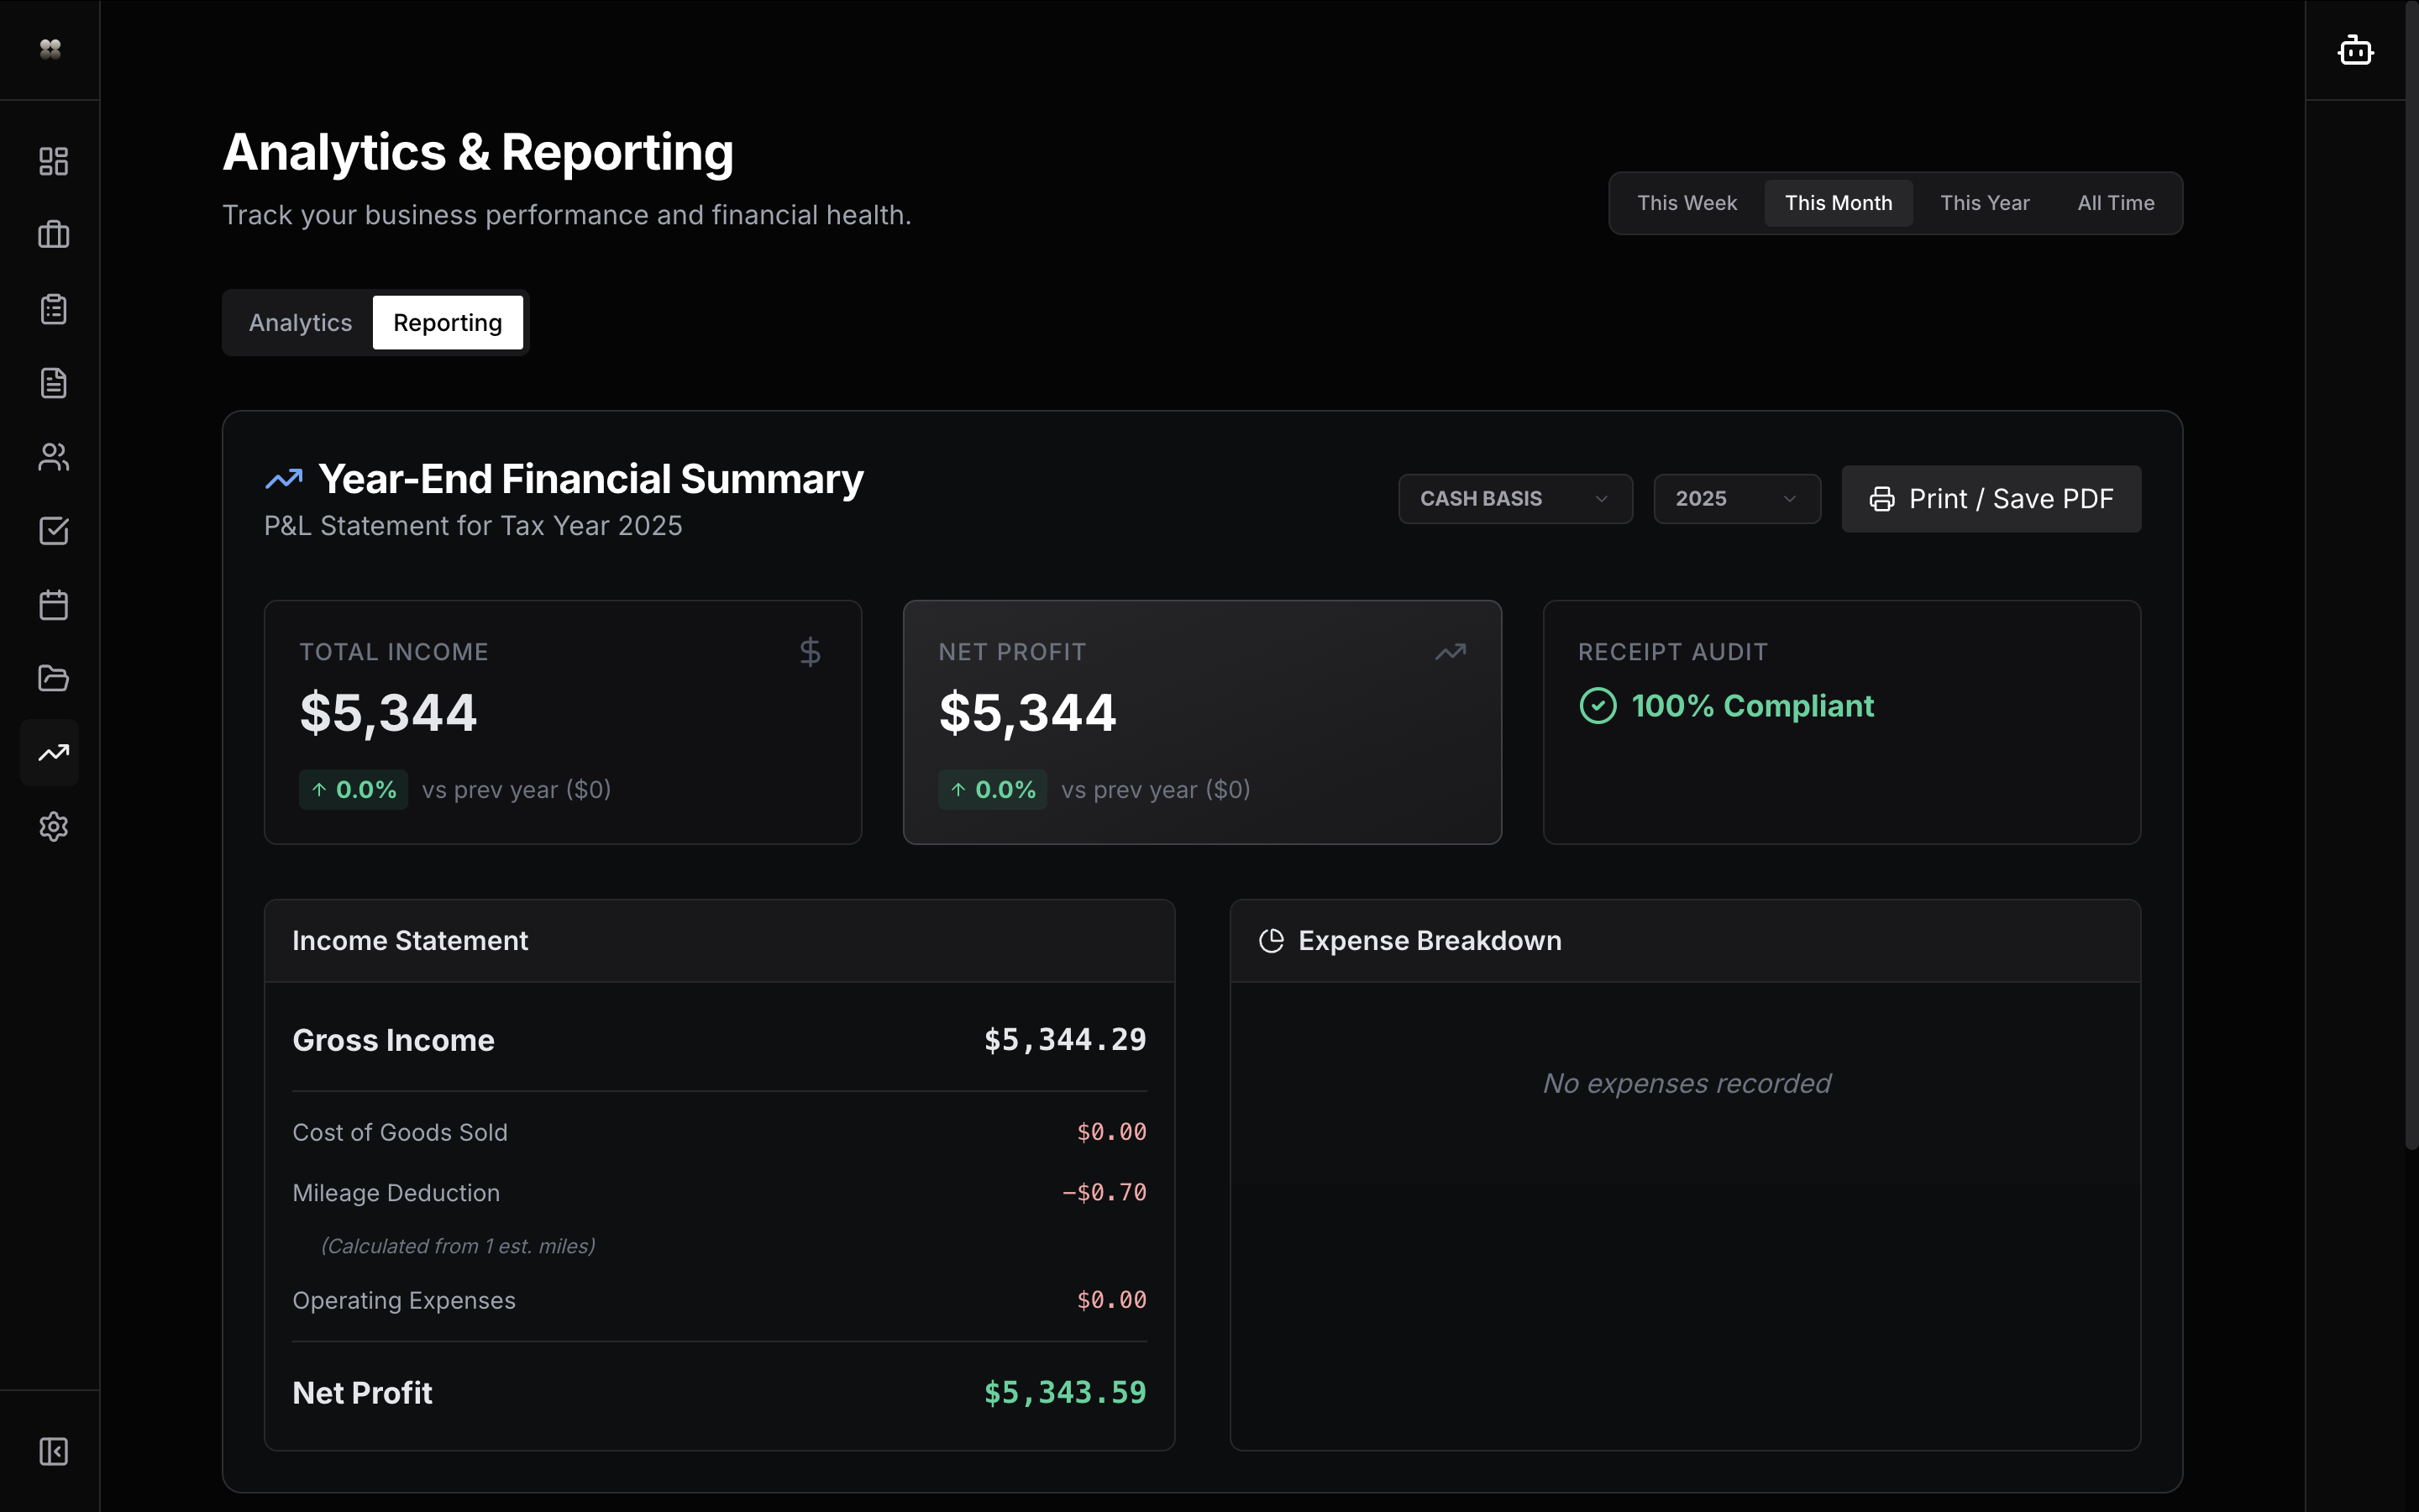Switch to the Analytics tab
The width and height of the screenshot is (2419, 1512).
(300, 322)
